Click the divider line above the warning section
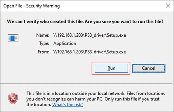The width and height of the screenshot is (174, 112). (x=87, y=84)
